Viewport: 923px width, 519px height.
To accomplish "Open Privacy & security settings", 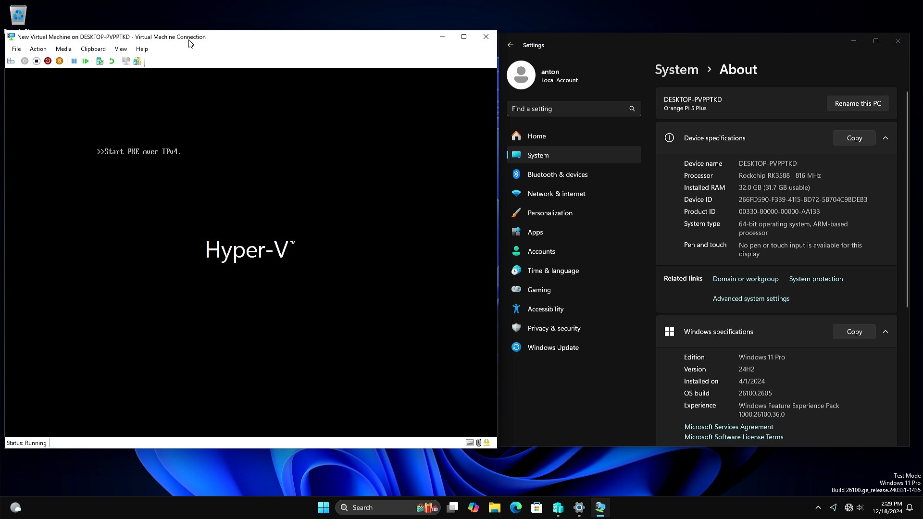I will click(574, 328).
